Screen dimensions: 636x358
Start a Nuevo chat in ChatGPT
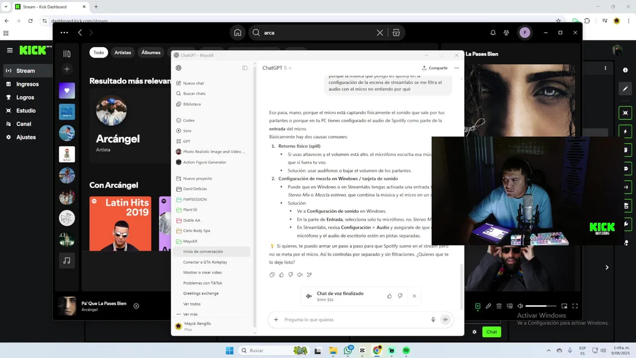(x=193, y=83)
